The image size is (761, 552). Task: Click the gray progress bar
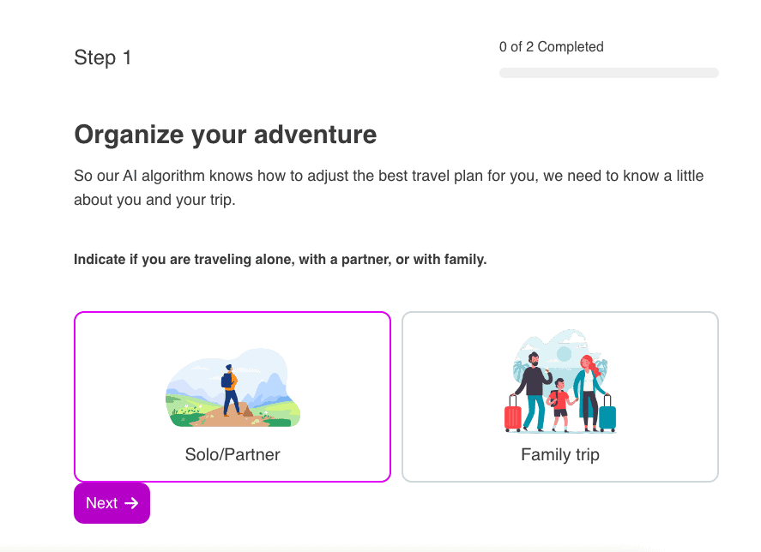tap(608, 73)
